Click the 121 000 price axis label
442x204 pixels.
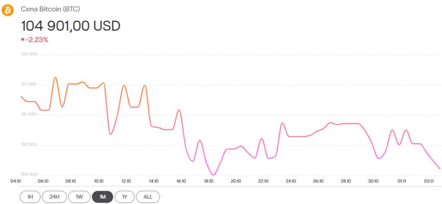[x=29, y=84]
